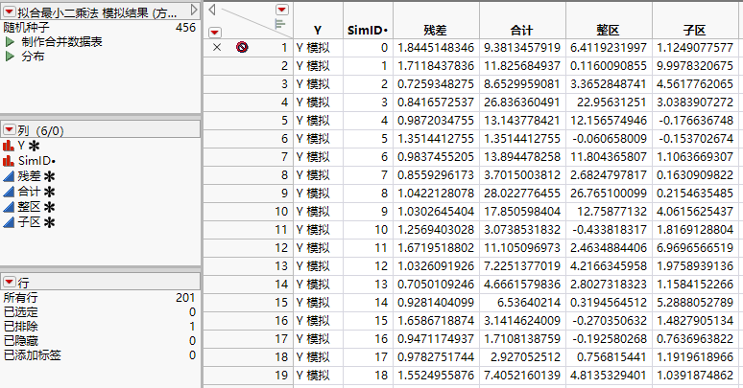Image resolution: width=743 pixels, height=388 pixels.
Task: Click cell value 26.836360491
Action: point(522,103)
